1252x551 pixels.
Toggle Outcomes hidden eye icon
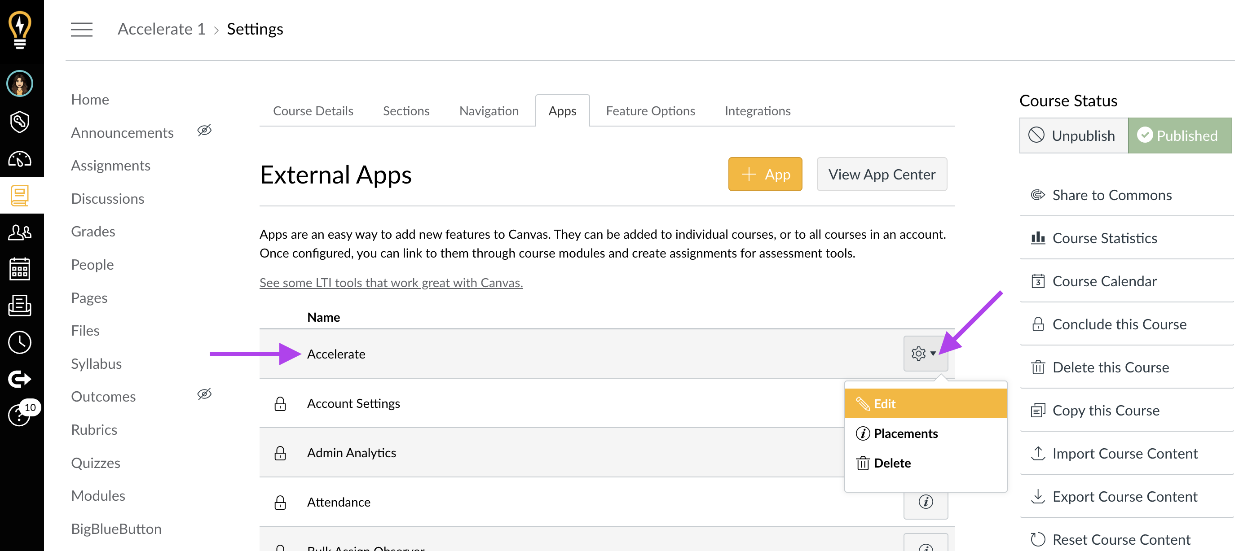(x=204, y=394)
